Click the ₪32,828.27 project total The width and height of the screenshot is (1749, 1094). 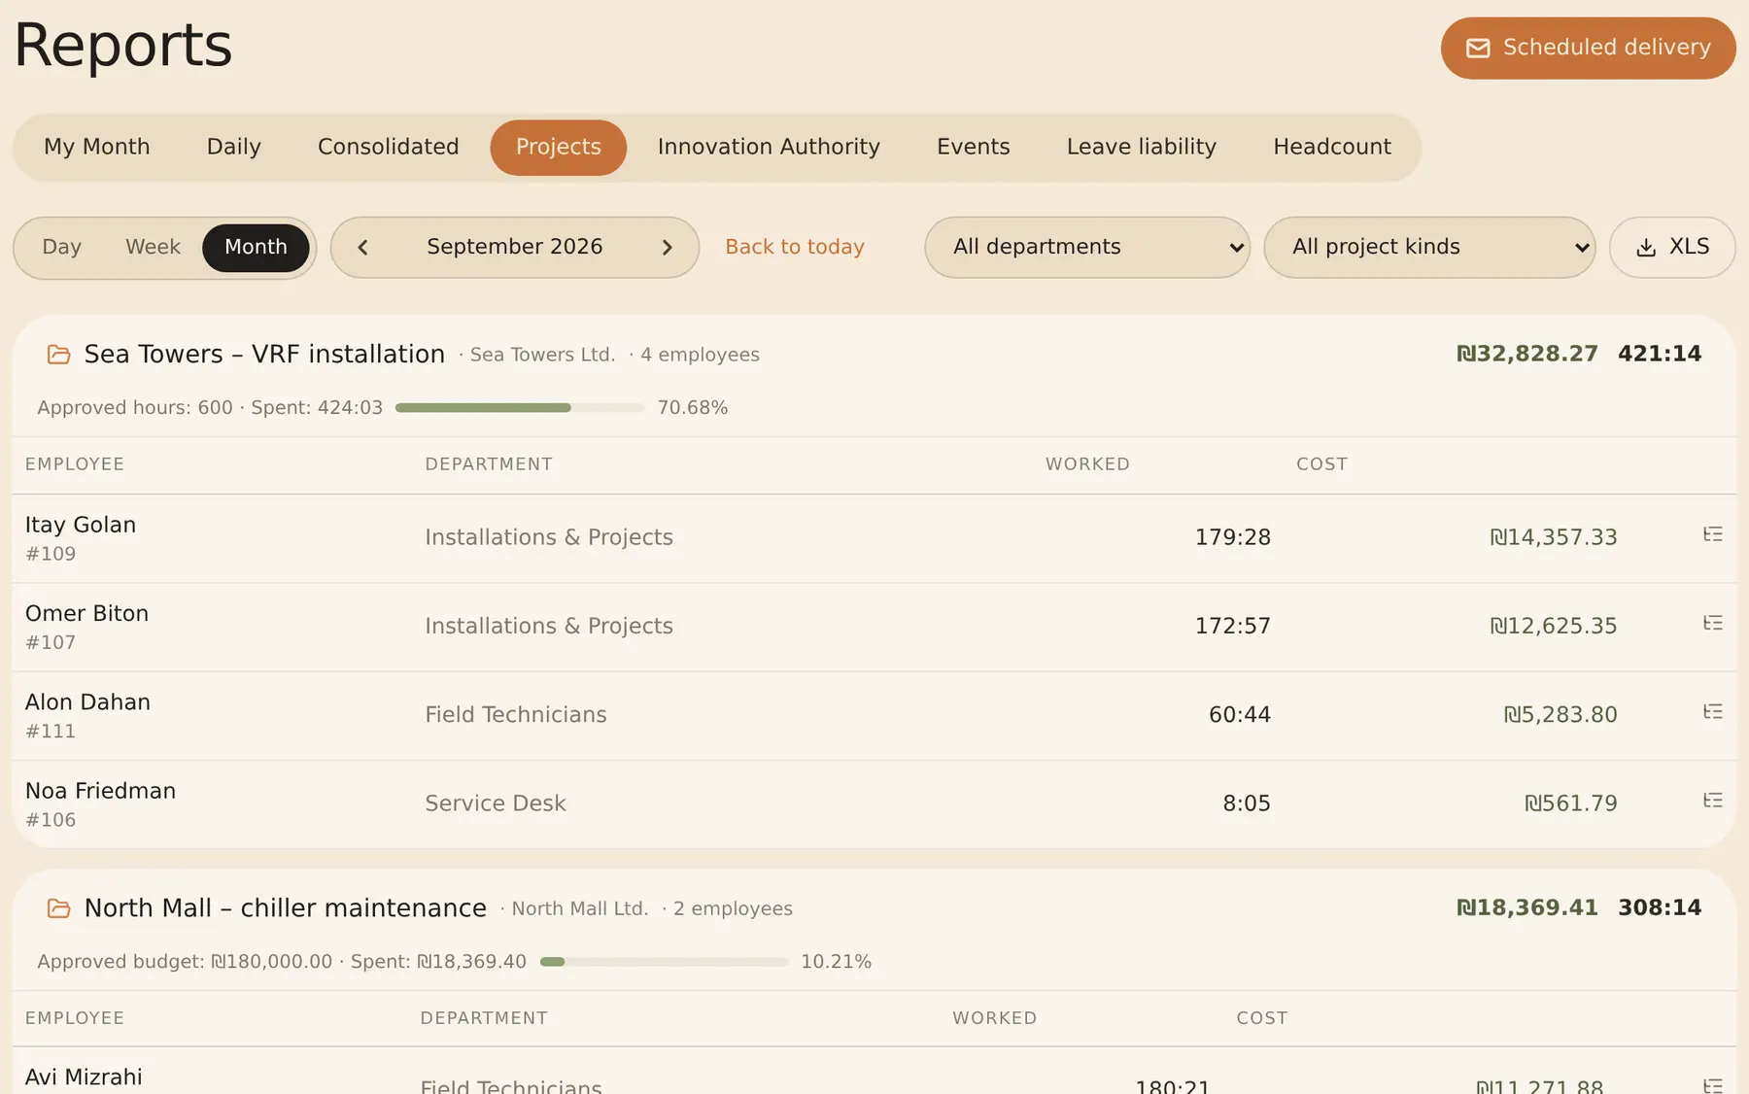[1527, 354]
